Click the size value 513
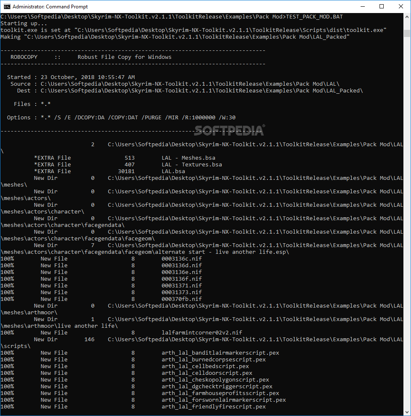Screen dimensions: 411x416 (130, 158)
